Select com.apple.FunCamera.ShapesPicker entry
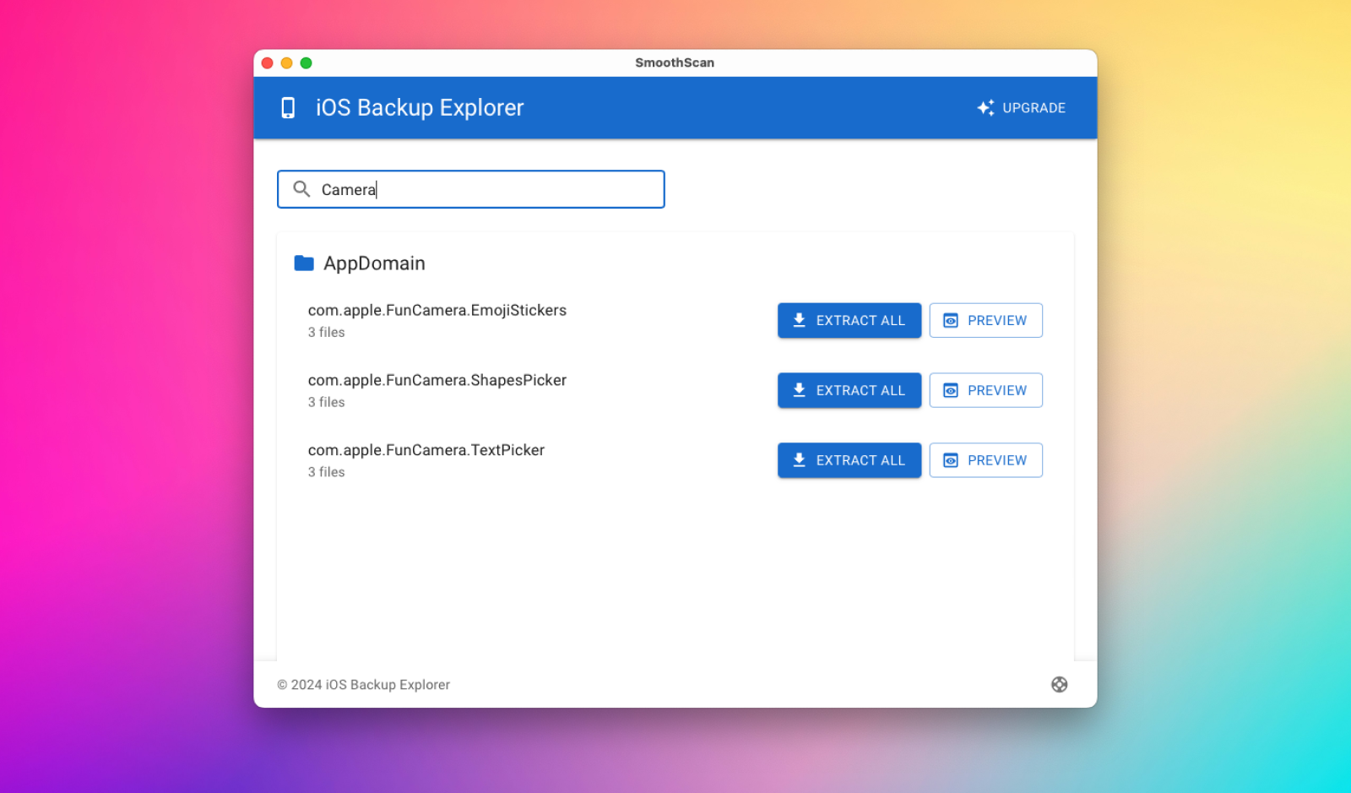 tap(437, 381)
